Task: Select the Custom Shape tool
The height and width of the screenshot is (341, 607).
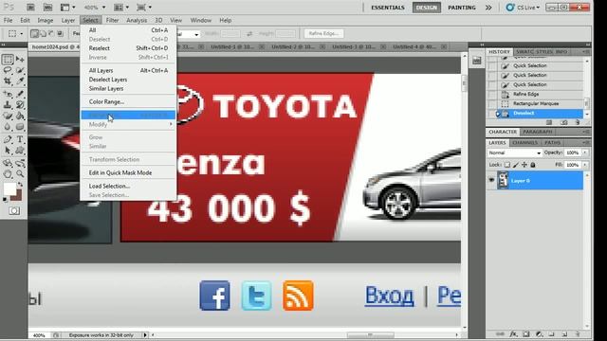Action: click(x=20, y=151)
